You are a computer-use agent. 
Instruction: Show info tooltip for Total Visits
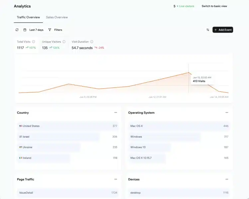(x=34, y=42)
